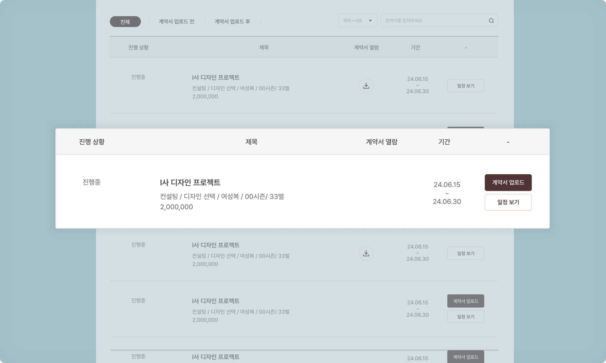
Task: Click gray 계약서 업로드 button directly above the bottom 일정 보기
Action: [x=465, y=301]
